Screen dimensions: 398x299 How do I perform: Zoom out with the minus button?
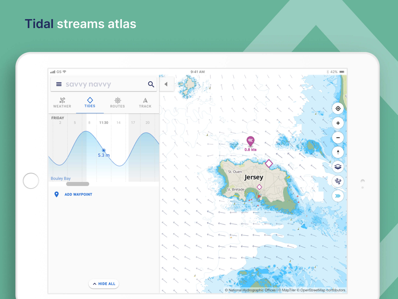coord(338,138)
